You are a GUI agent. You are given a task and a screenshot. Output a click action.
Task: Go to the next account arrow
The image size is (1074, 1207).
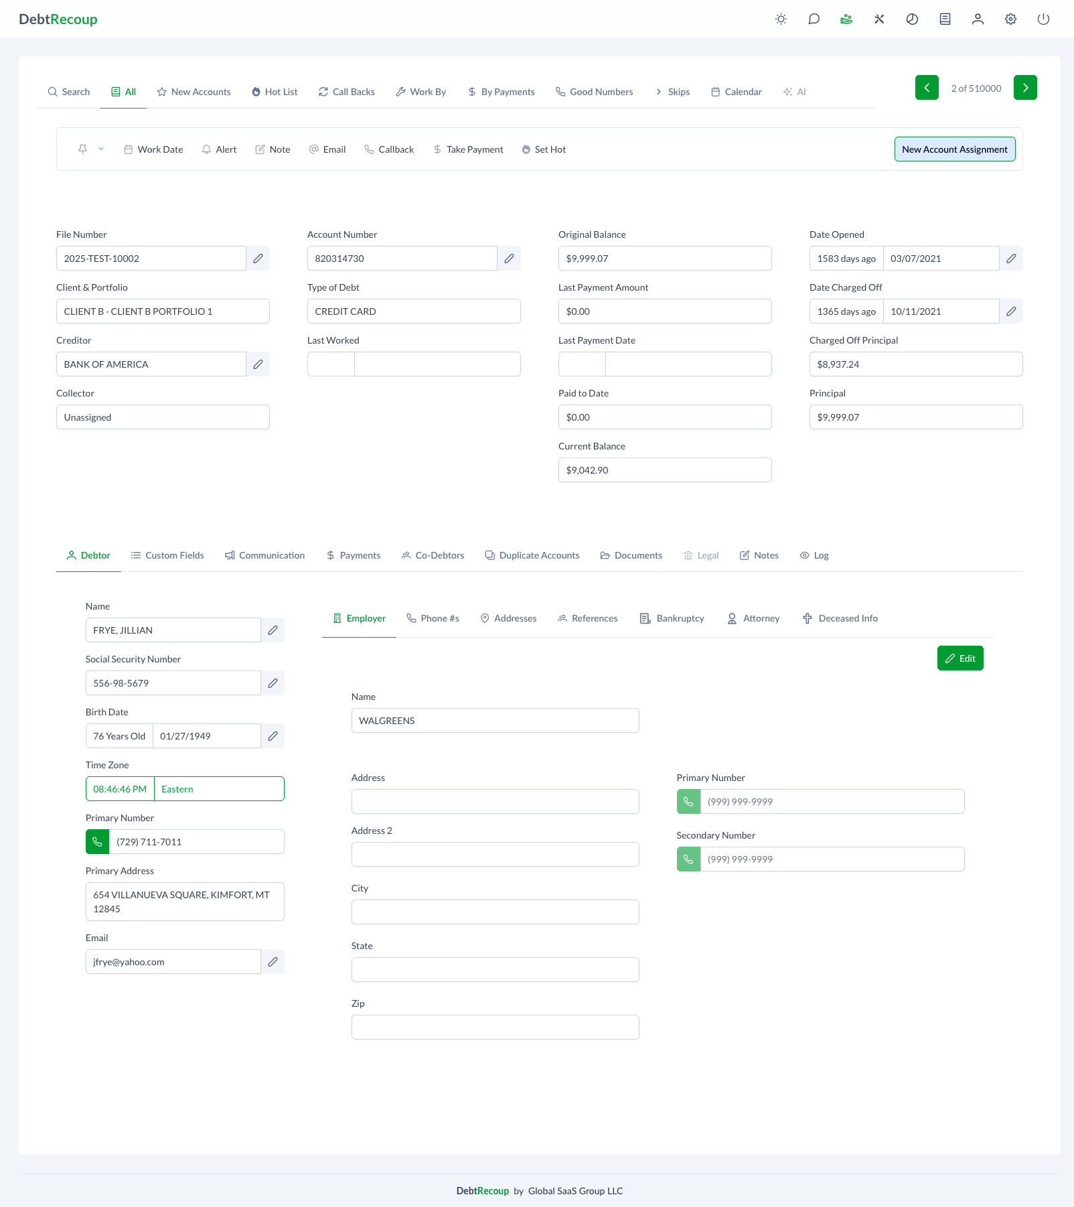[x=1024, y=88]
